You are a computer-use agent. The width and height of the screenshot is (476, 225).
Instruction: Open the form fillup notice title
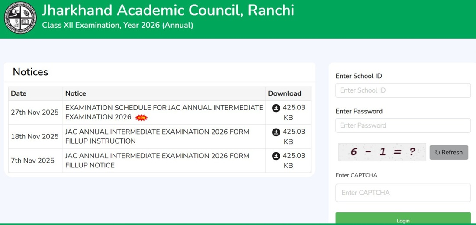coord(157,161)
